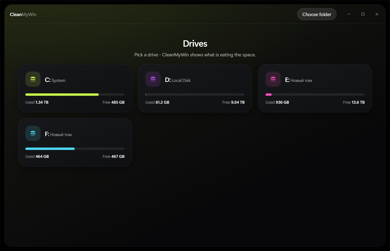
Task: Open the Choose folder button
Action: [317, 14]
